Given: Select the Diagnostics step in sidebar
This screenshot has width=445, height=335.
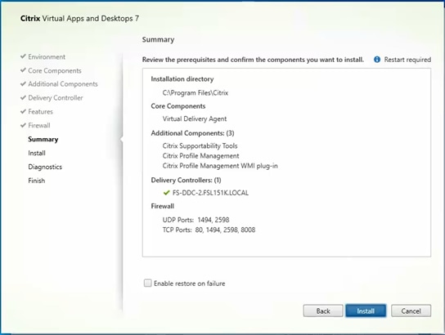Looking at the screenshot, I should click(x=45, y=167).
